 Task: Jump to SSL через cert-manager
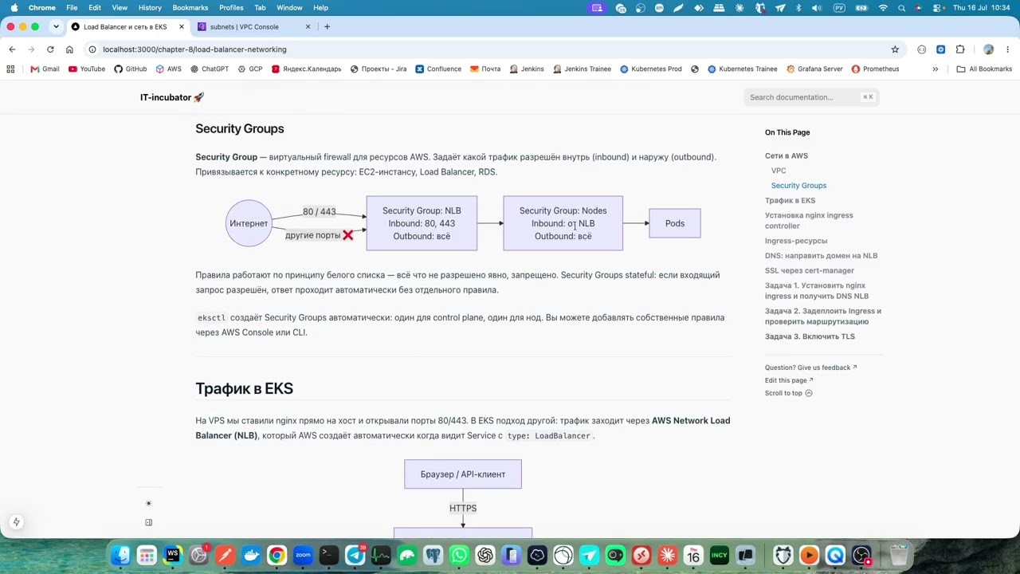coord(810,270)
